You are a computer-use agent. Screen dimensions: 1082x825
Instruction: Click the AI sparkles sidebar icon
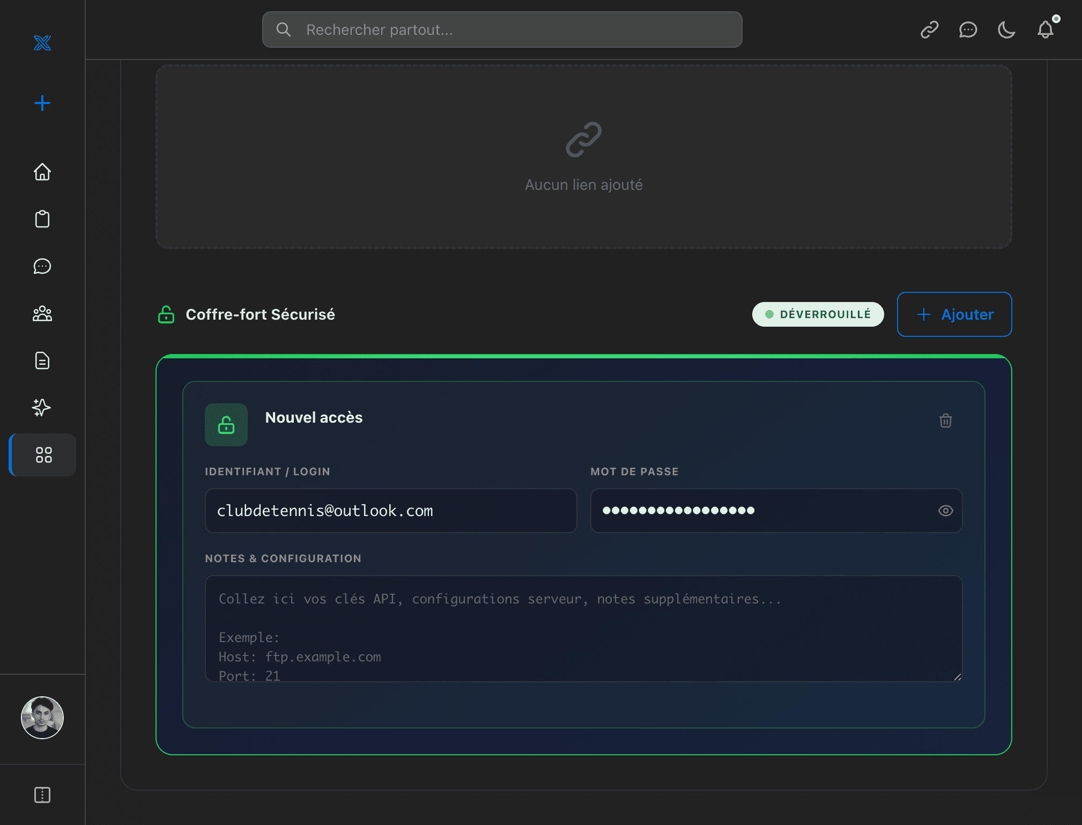click(41, 408)
